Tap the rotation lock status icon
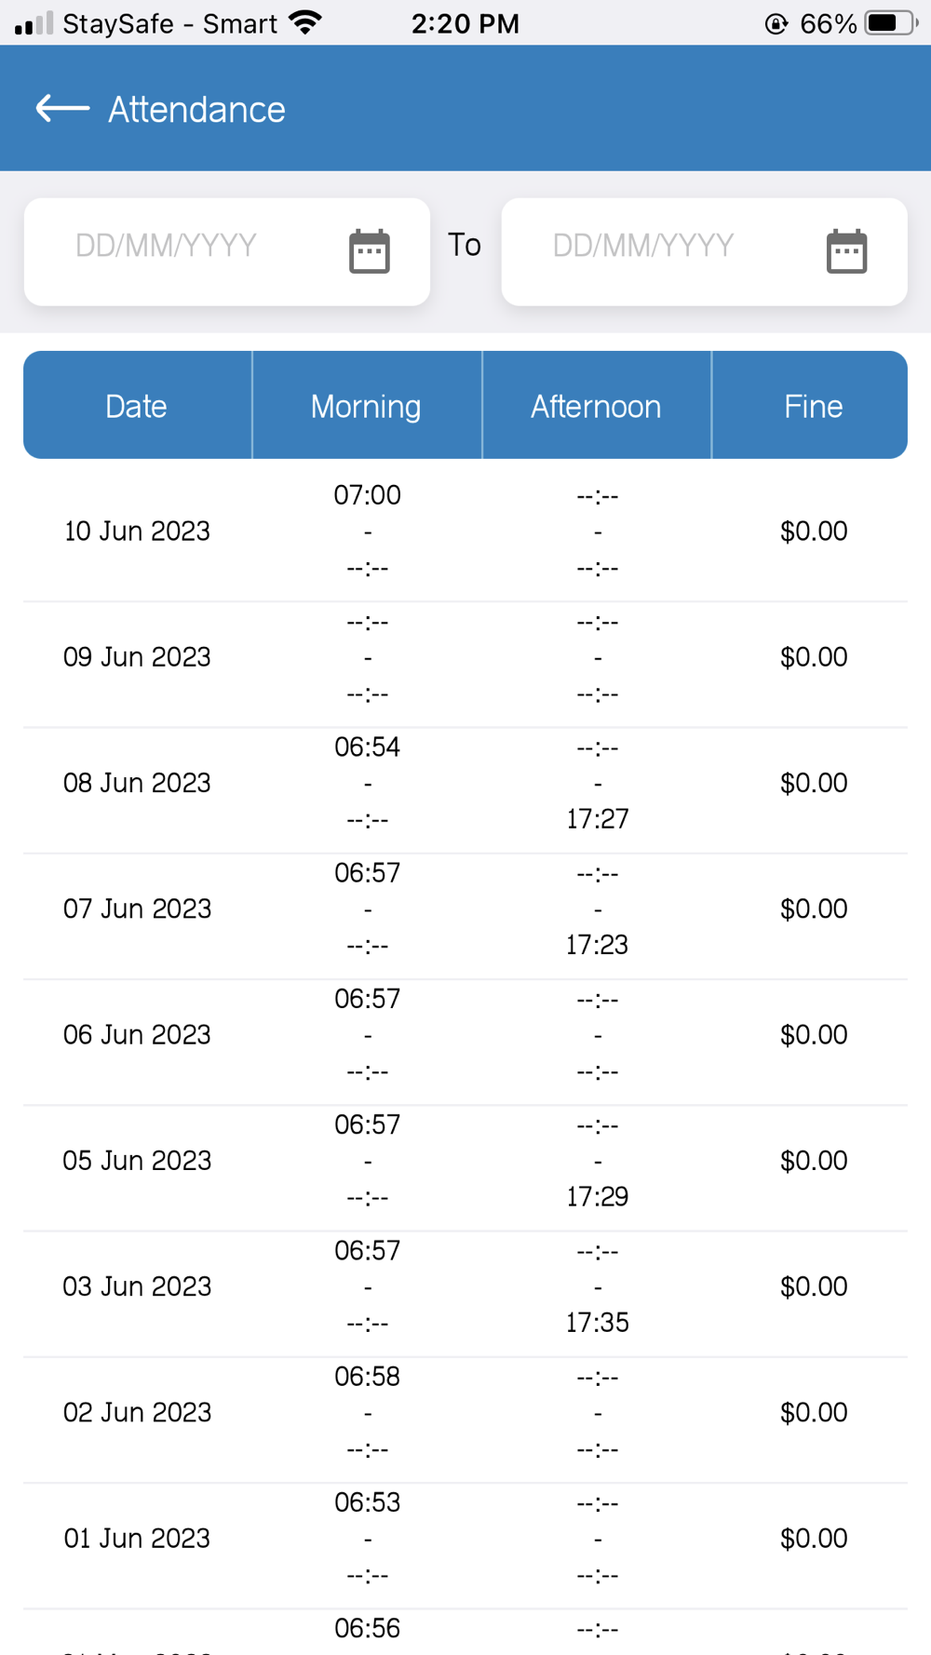The width and height of the screenshot is (931, 1655). click(776, 24)
